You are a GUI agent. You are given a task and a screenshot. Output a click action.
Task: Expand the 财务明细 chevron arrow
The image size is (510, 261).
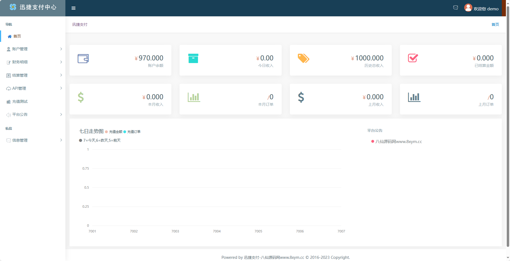(x=61, y=62)
